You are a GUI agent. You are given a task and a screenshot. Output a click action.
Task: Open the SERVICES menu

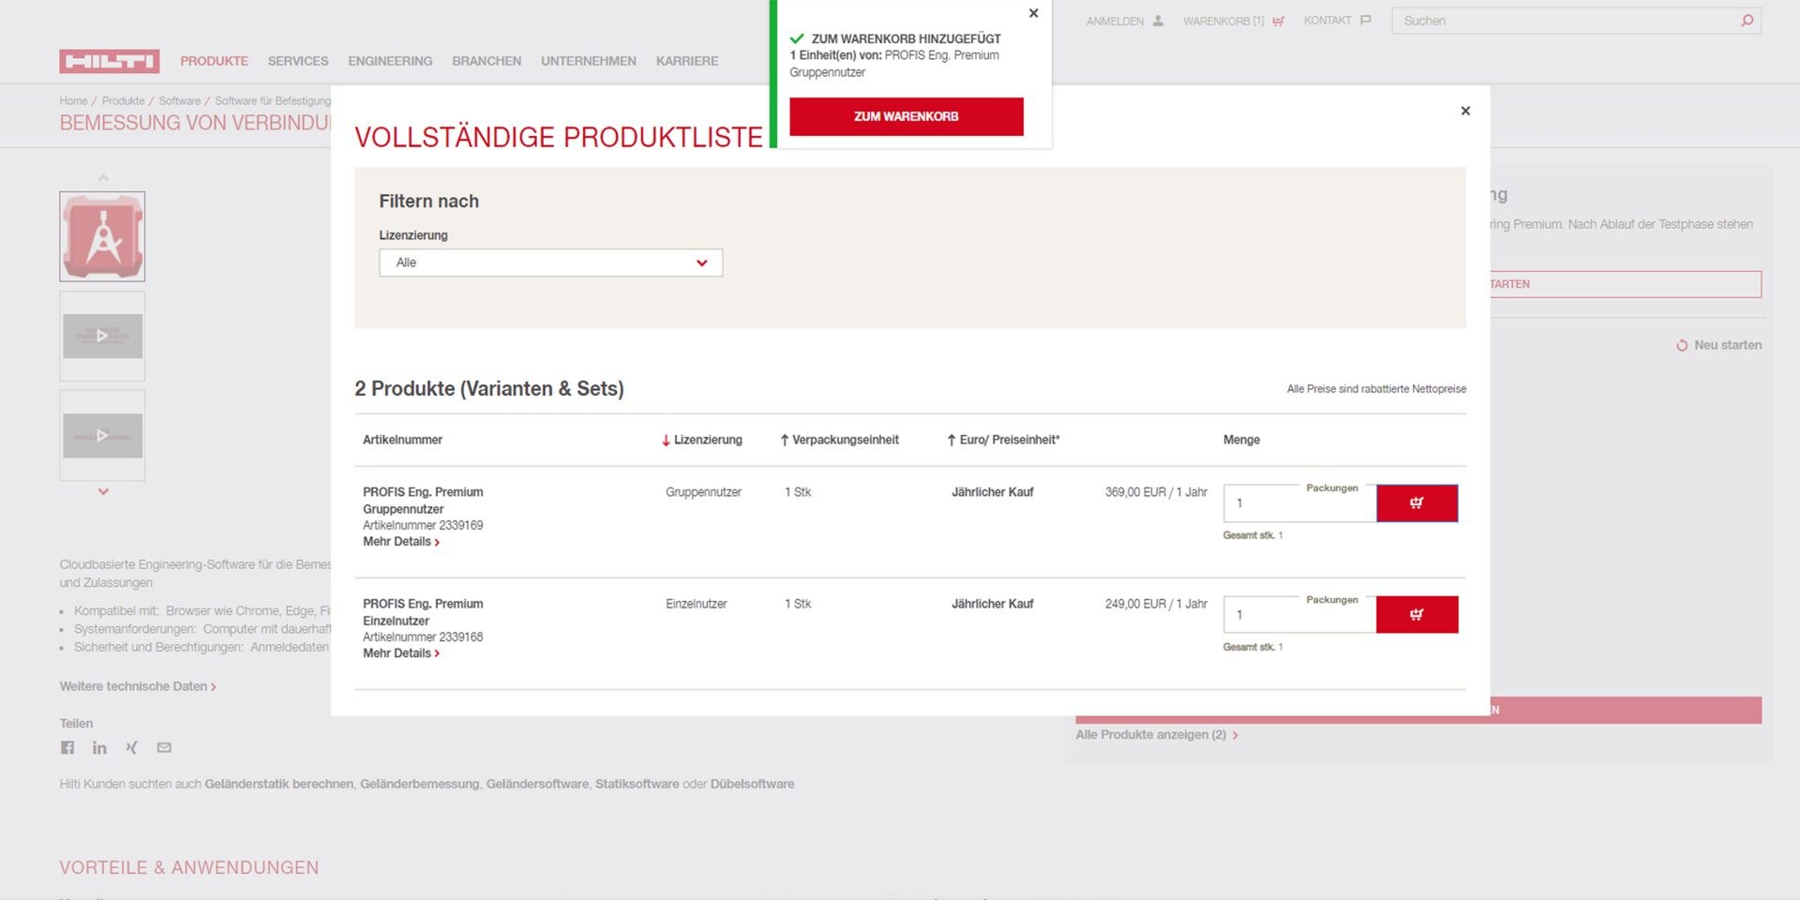tap(298, 61)
